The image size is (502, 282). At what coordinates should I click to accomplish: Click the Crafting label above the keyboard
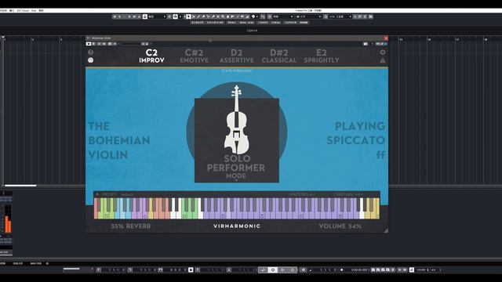(x=348, y=194)
